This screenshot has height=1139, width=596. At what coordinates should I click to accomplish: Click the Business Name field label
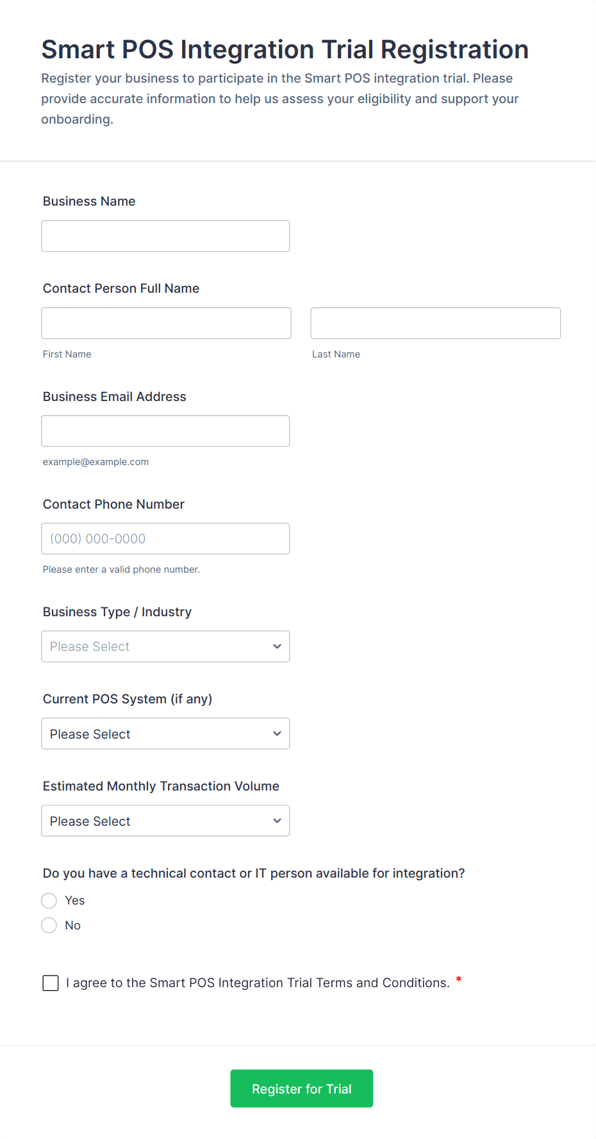(x=89, y=201)
